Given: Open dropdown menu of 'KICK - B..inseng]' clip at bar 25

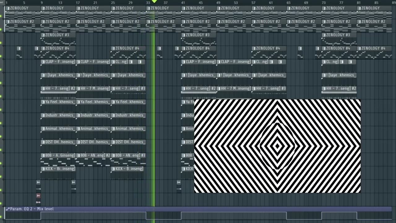Looking at the screenshot, I should [x=113, y=169].
